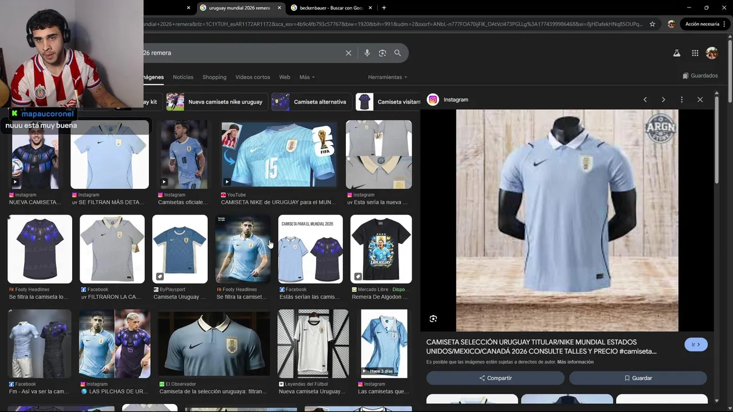Open the Se filtra la camiseta lo... dark shirt thumbnail
This screenshot has width=733, height=412.
pos(40,249)
